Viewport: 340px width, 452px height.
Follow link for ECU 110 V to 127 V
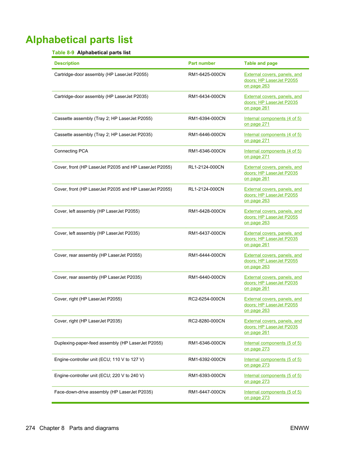[273, 362]
